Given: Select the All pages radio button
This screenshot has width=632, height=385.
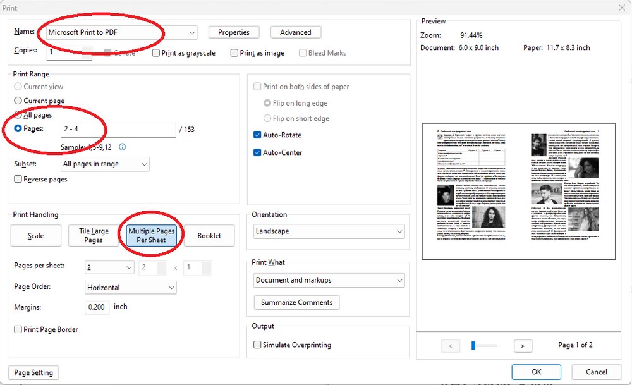Looking at the screenshot, I should click(x=18, y=115).
